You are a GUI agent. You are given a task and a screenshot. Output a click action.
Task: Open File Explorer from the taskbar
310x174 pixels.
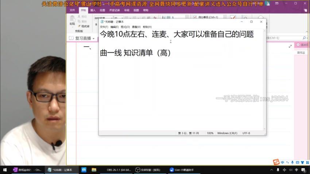[94, 170]
